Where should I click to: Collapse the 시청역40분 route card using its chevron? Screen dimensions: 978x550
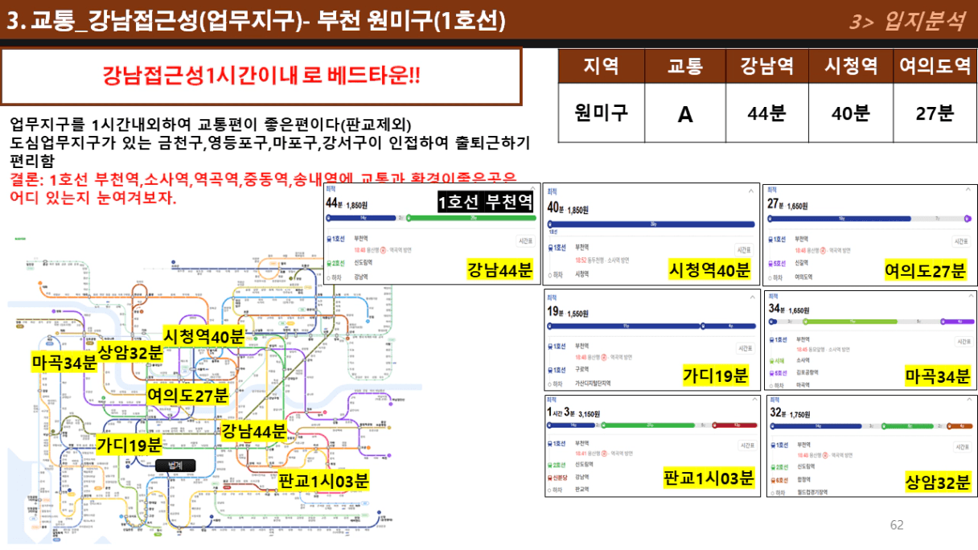click(751, 191)
